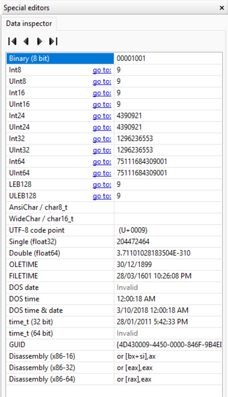Select x86-64 disassembly or [rax],eax

[134, 379]
